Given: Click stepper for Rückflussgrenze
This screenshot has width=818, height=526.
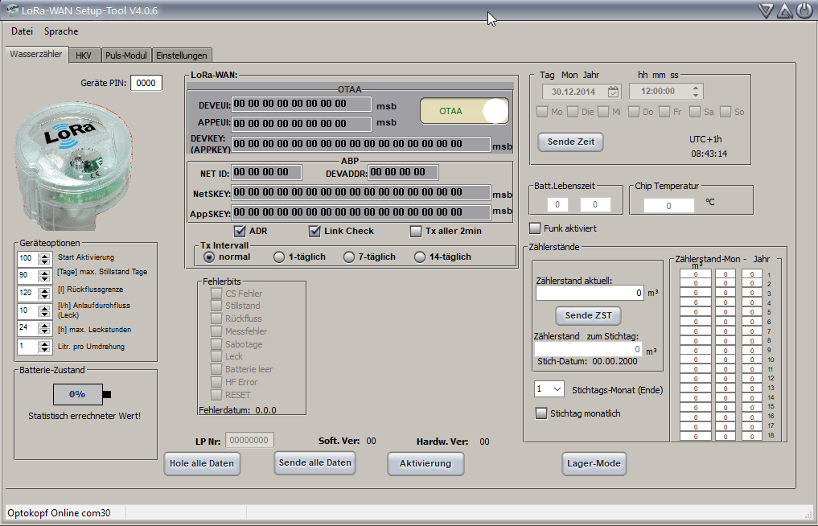Looking at the screenshot, I should pyautogui.click(x=45, y=294).
